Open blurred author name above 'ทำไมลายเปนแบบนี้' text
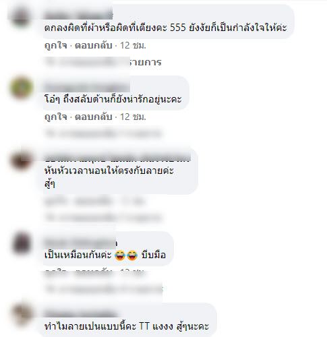327x337 pixels. click(81, 313)
